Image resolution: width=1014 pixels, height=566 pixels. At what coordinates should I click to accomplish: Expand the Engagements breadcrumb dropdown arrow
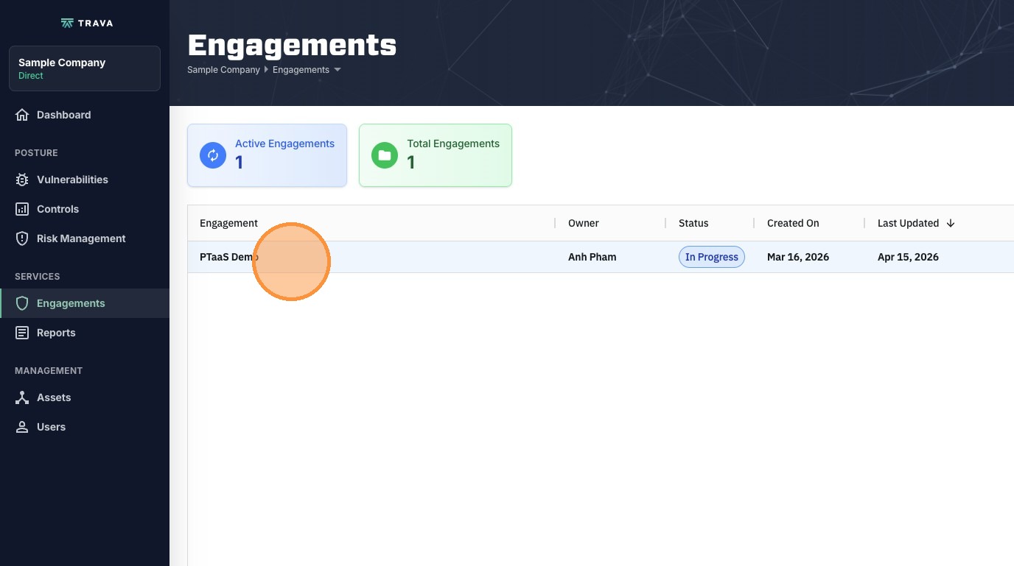[x=338, y=70]
